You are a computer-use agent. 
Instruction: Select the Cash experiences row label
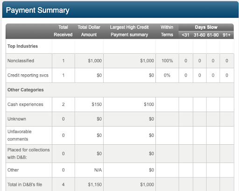pyautogui.click(x=25, y=104)
